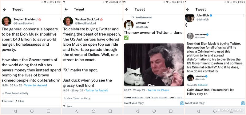This screenshot has width=246, height=115.
Task: Open View Tweet activity on world hunger tweet
Action: pos(15,93)
